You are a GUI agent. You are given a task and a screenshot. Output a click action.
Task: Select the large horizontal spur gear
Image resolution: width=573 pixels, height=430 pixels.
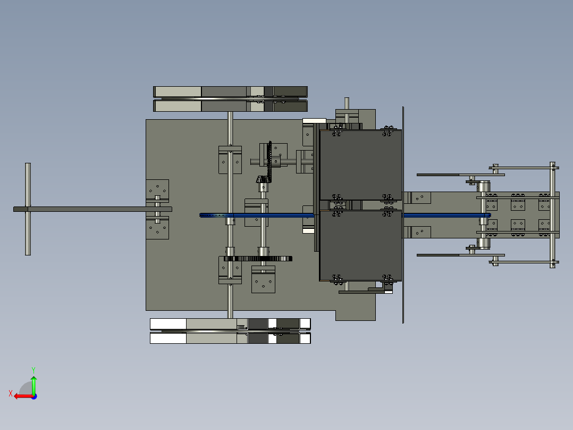click(258, 259)
